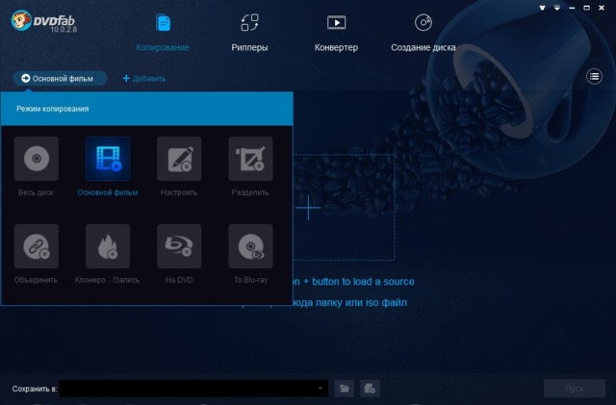616x405 pixels.
Task: Switch to the Рипперы tab
Action: click(250, 32)
